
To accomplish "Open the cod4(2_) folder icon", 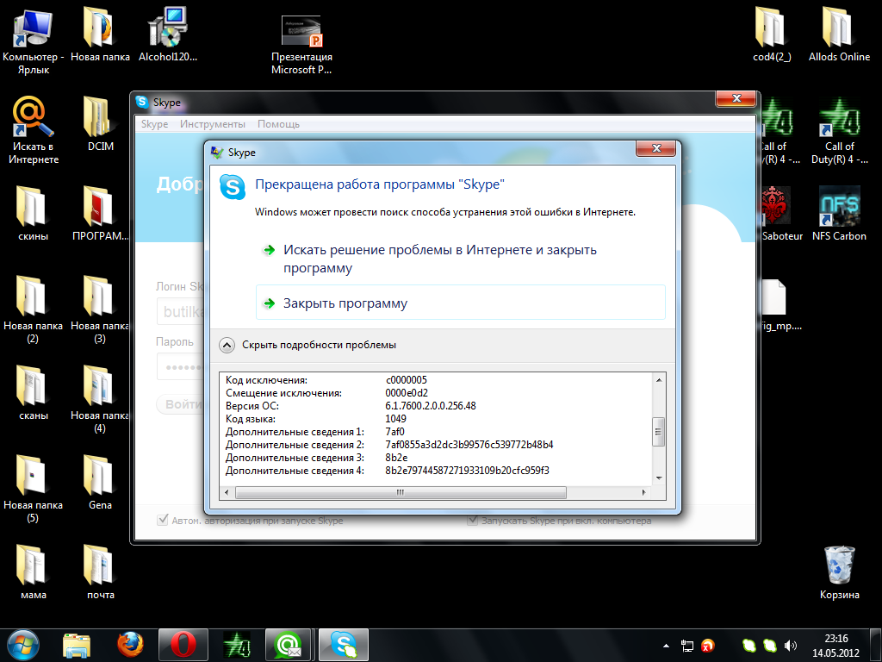I will 772,34.
